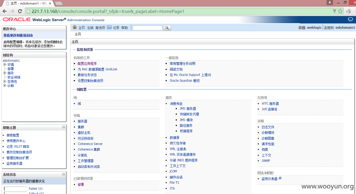
Task: Open the JTA link
Action: (x=172, y=188)
